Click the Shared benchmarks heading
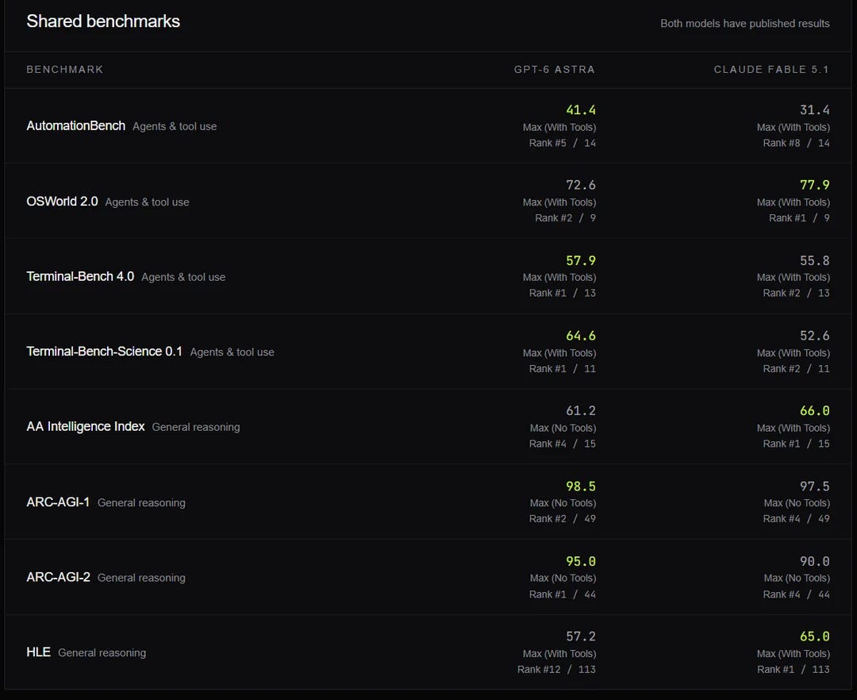The image size is (857, 700). click(103, 21)
